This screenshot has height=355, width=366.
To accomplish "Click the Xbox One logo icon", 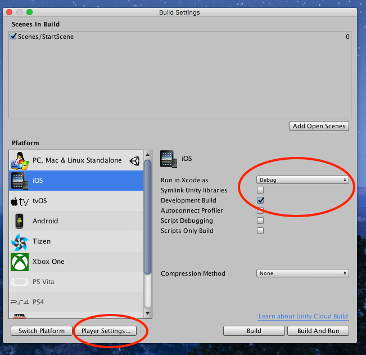I will (20, 262).
